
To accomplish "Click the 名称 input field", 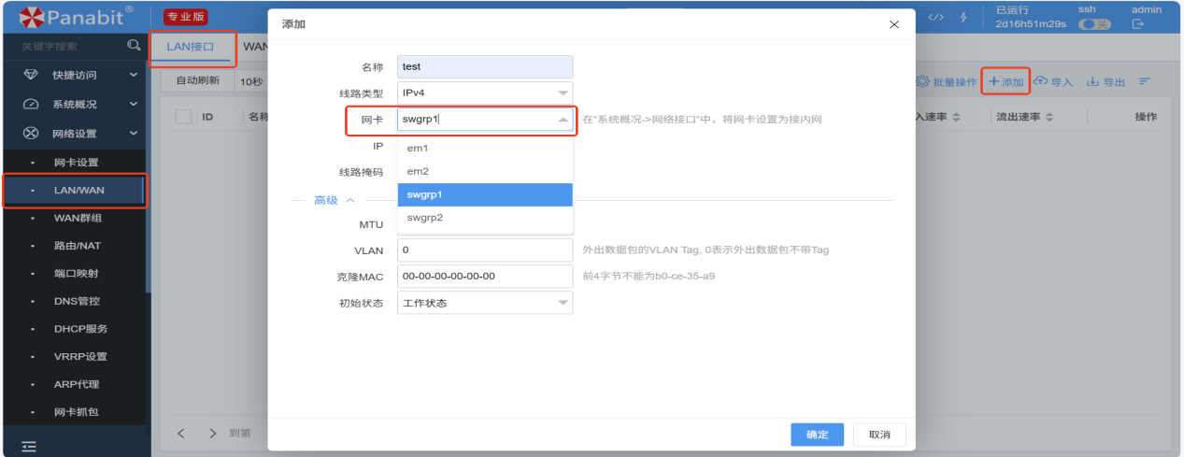I will pos(484,67).
